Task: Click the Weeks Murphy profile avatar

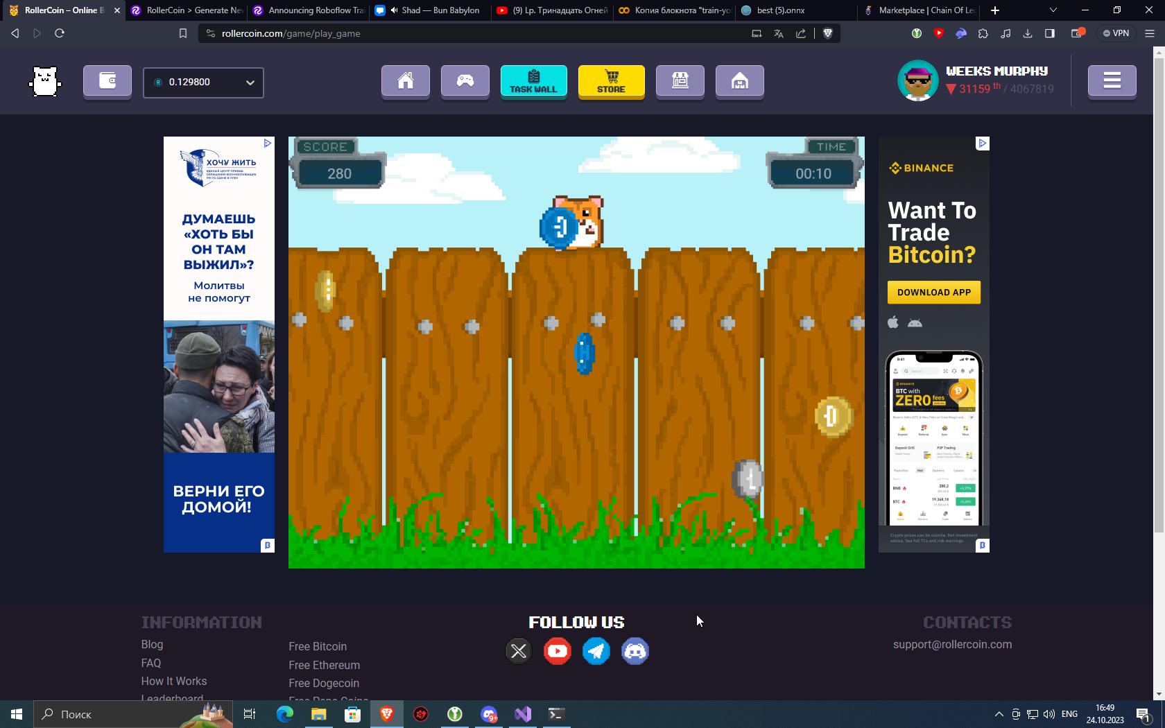Action: (x=918, y=81)
